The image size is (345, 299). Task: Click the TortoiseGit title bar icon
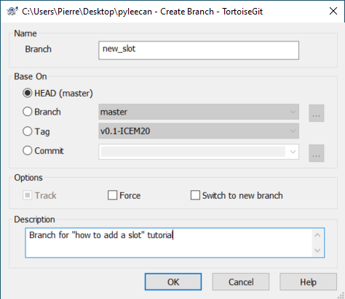pos(12,11)
